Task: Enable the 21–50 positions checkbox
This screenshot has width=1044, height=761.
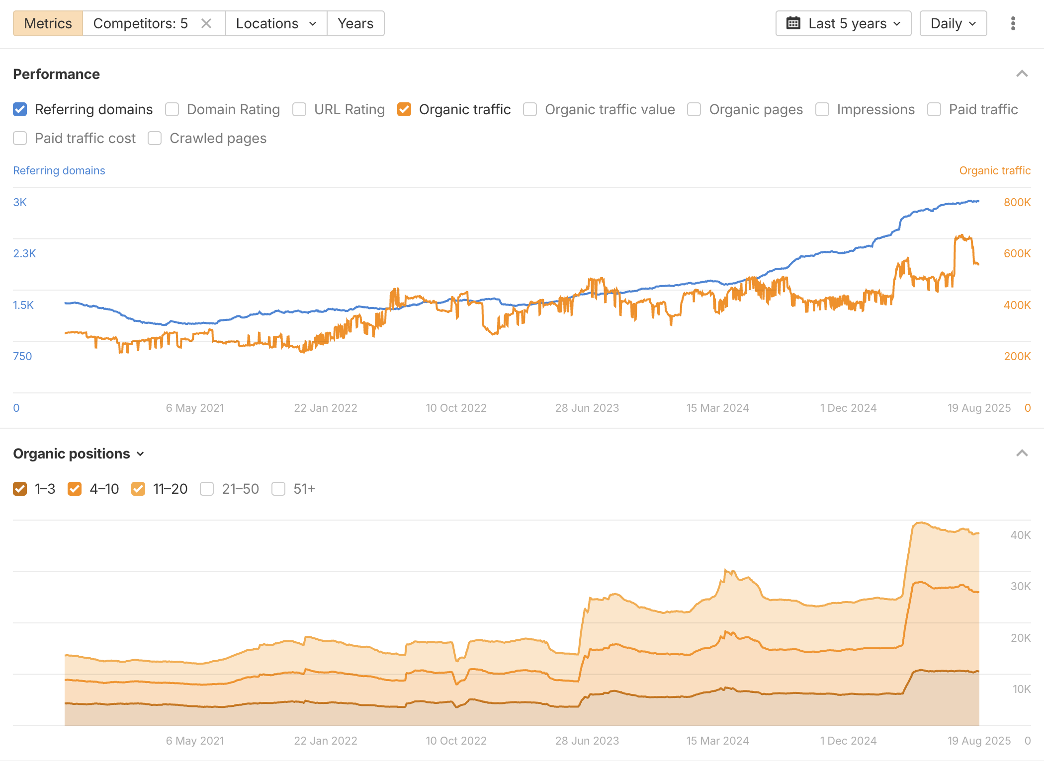Action: pos(207,489)
